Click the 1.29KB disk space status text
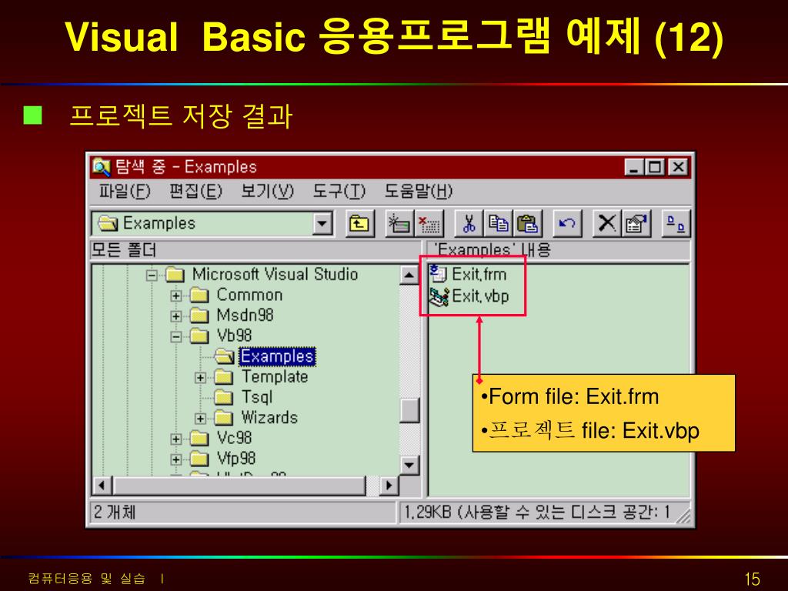 click(537, 512)
